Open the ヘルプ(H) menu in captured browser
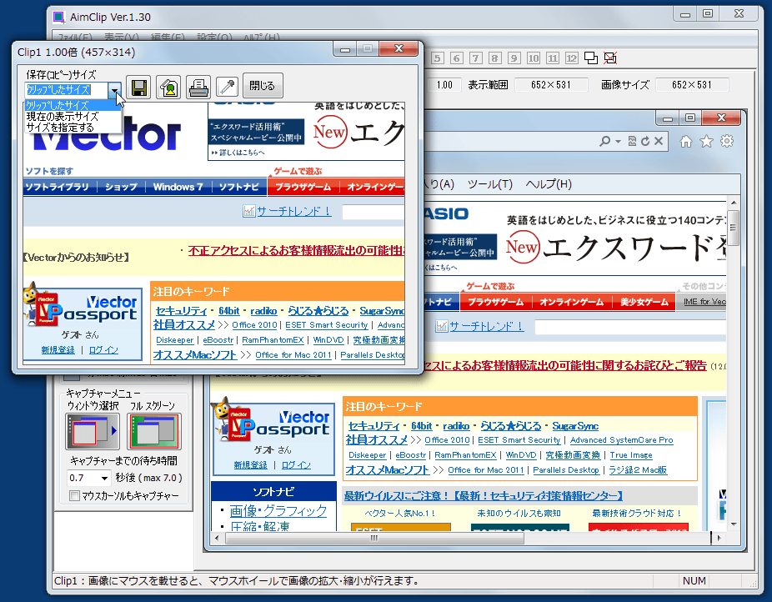 (x=549, y=184)
